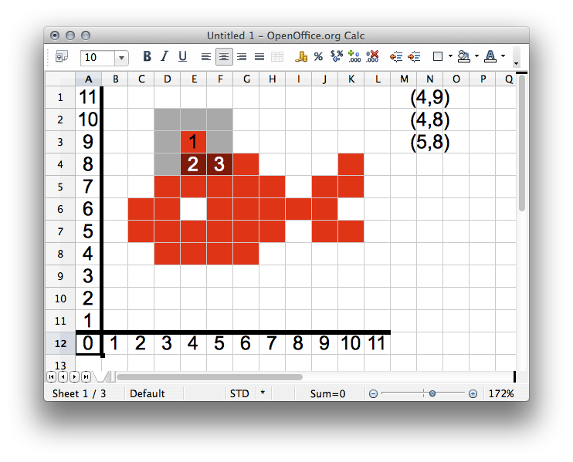Click the Default page style field

click(147, 394)
